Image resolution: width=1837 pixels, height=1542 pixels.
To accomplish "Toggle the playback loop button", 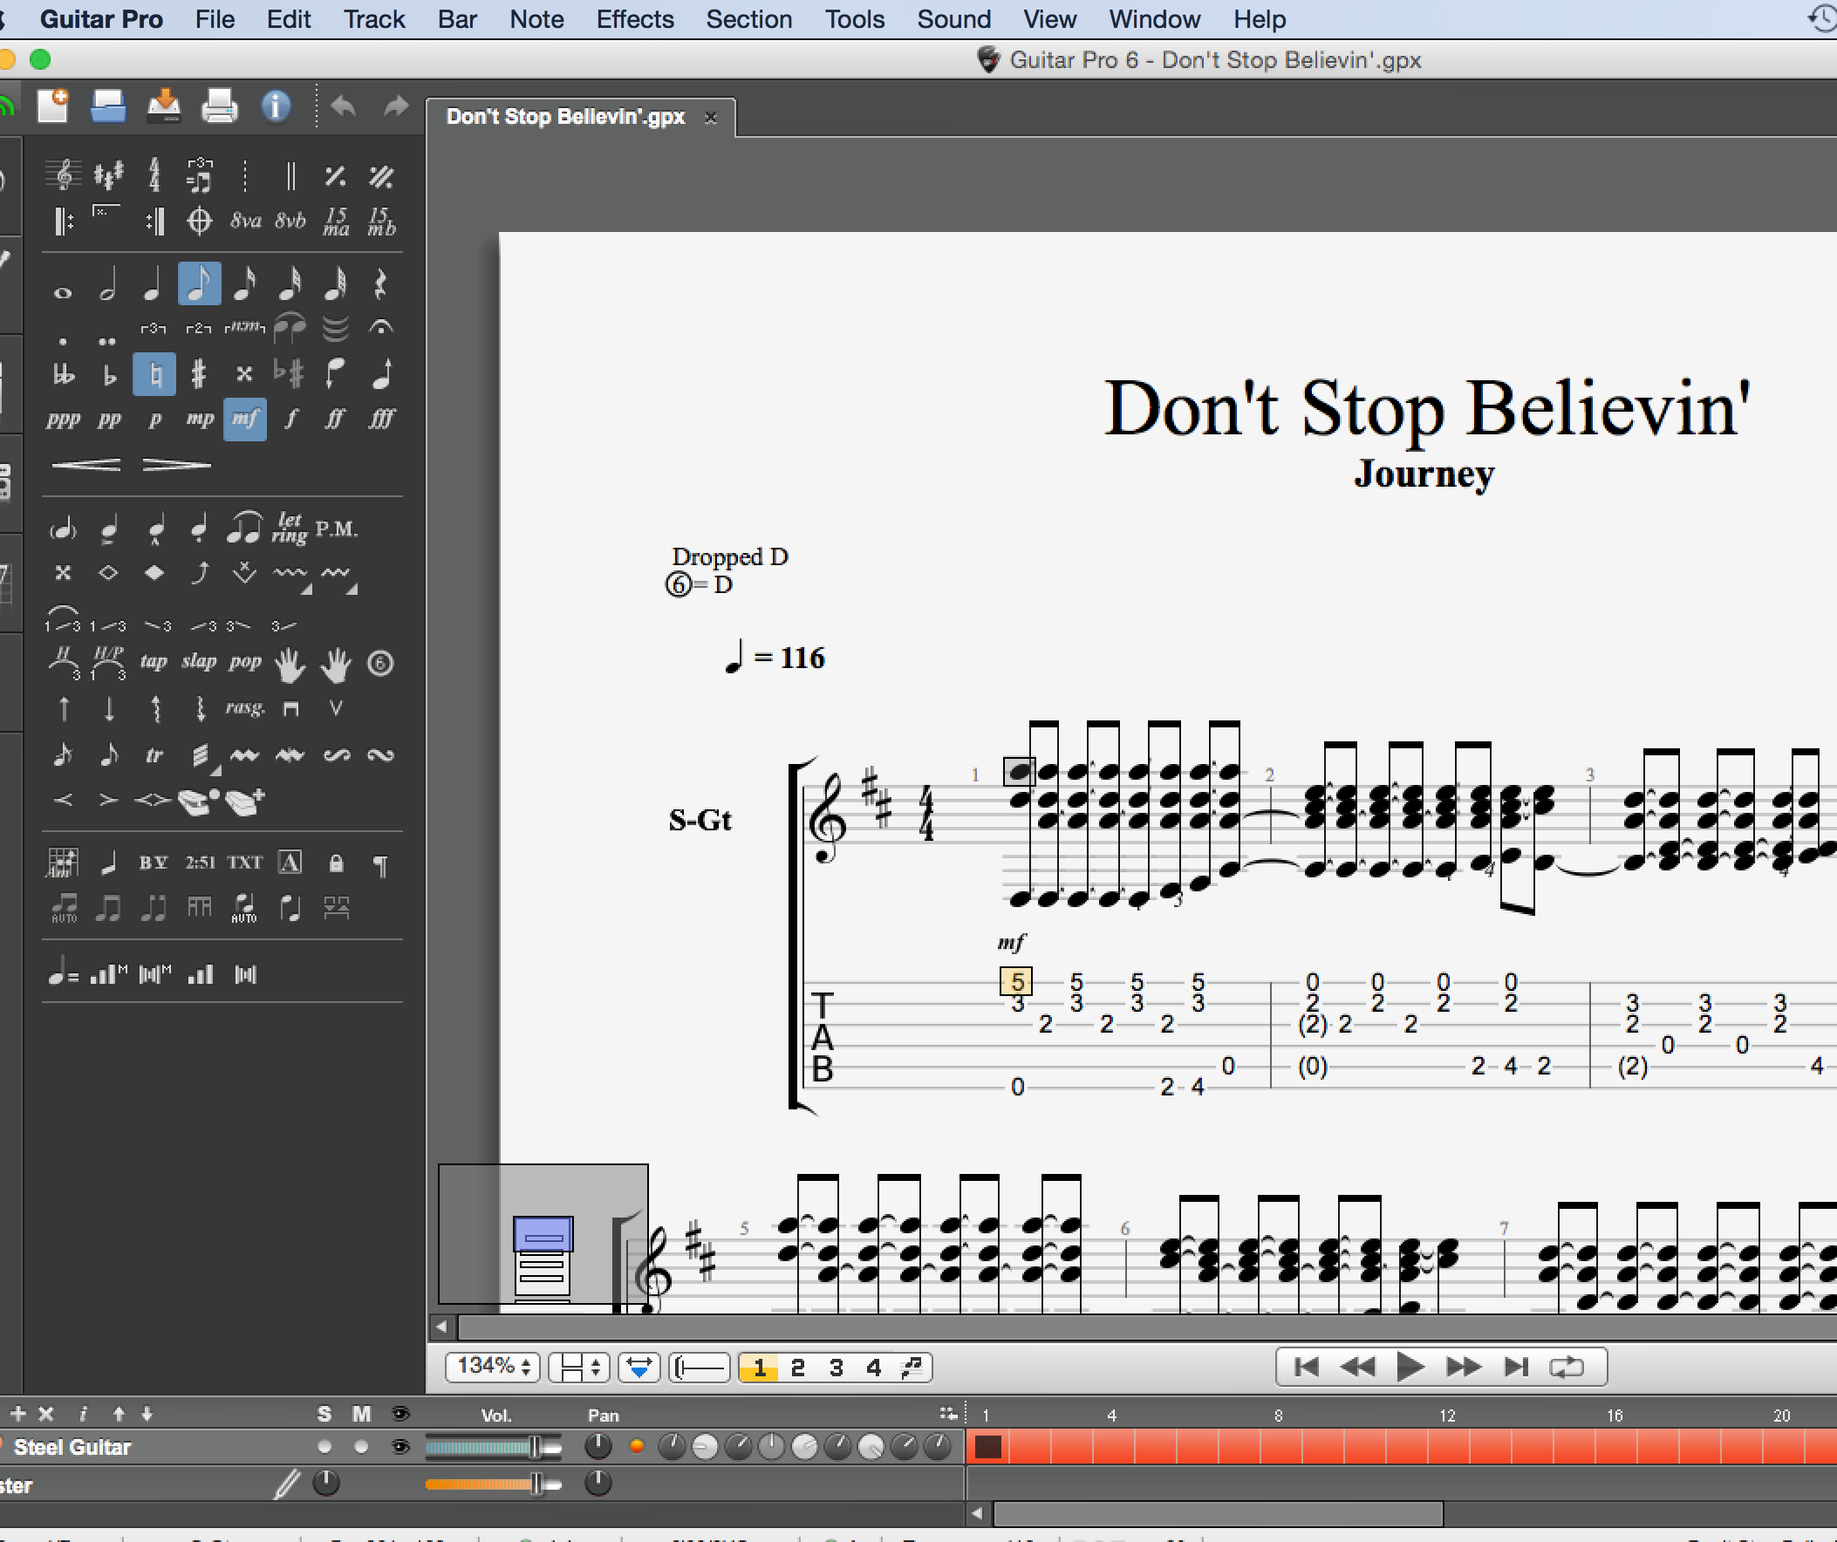I will click(1567, 1366).
